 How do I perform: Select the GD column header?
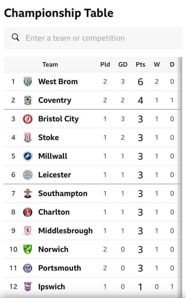coord(123,64)
